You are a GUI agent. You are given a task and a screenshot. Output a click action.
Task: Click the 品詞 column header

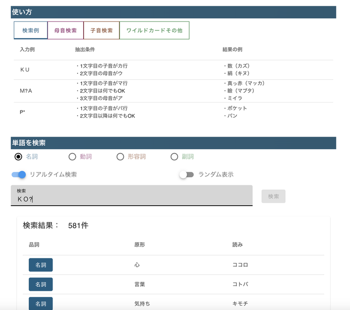(34, 245)
